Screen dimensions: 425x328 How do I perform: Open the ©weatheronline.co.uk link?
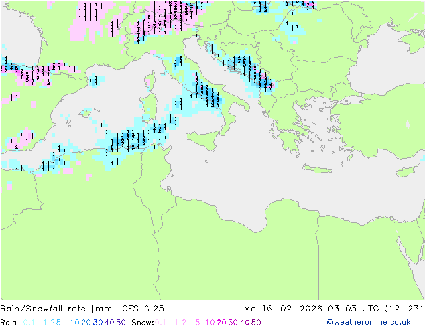coord(369,323)
